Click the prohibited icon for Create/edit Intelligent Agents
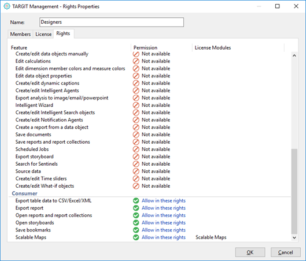Viewport: 306px width, 261px height. 136,91
